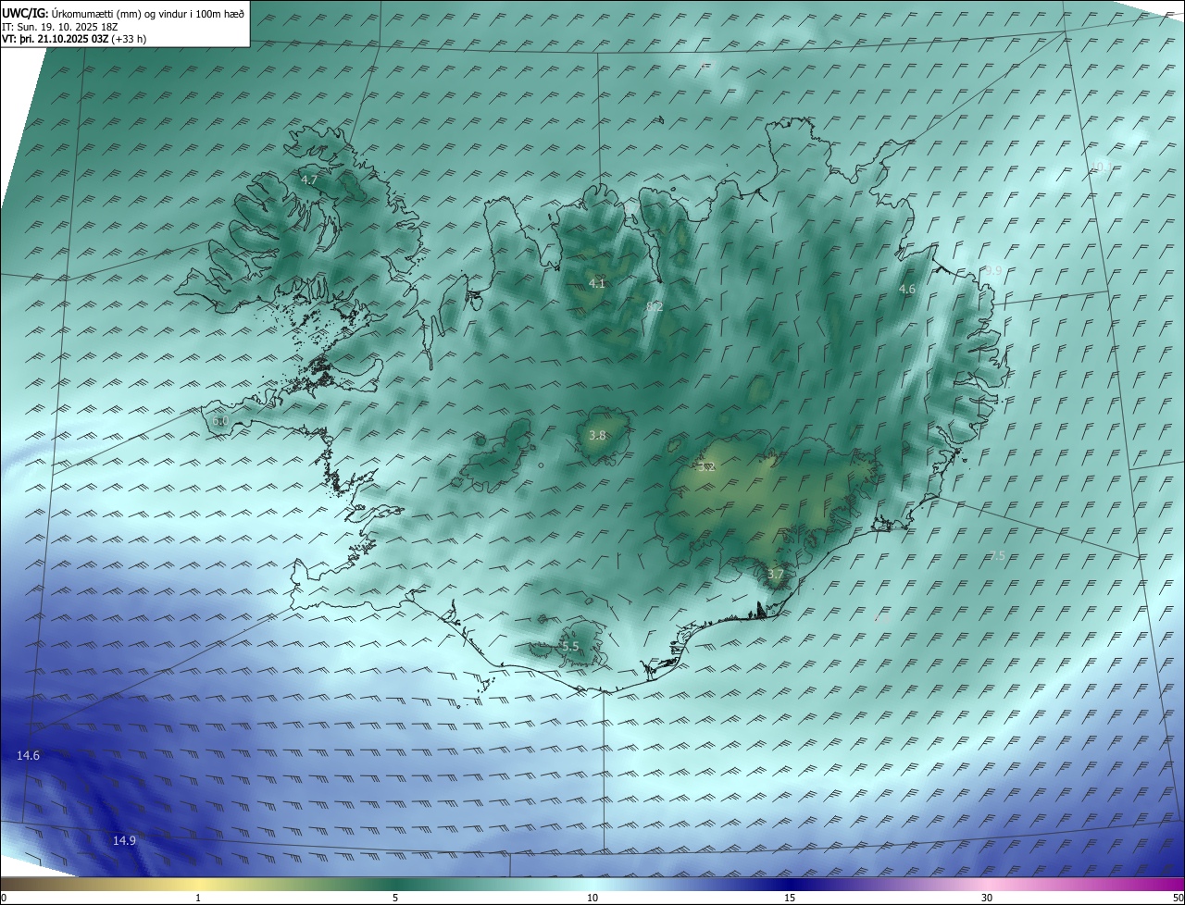
Task: Click the 14.6 value in the southwest sea
Action: (29, 756)
